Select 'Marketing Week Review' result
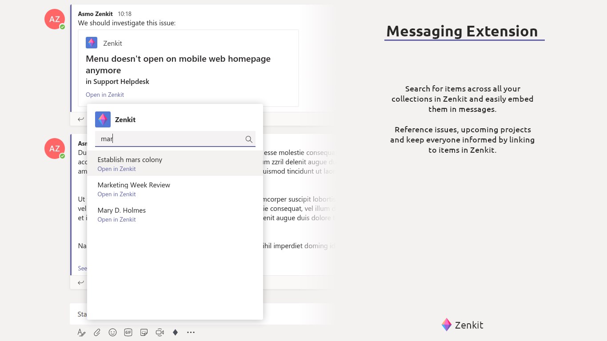 175,189
